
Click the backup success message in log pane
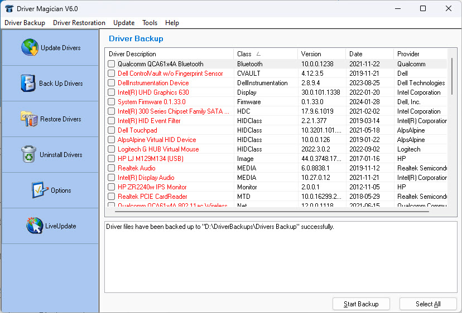tap(220, 227)
